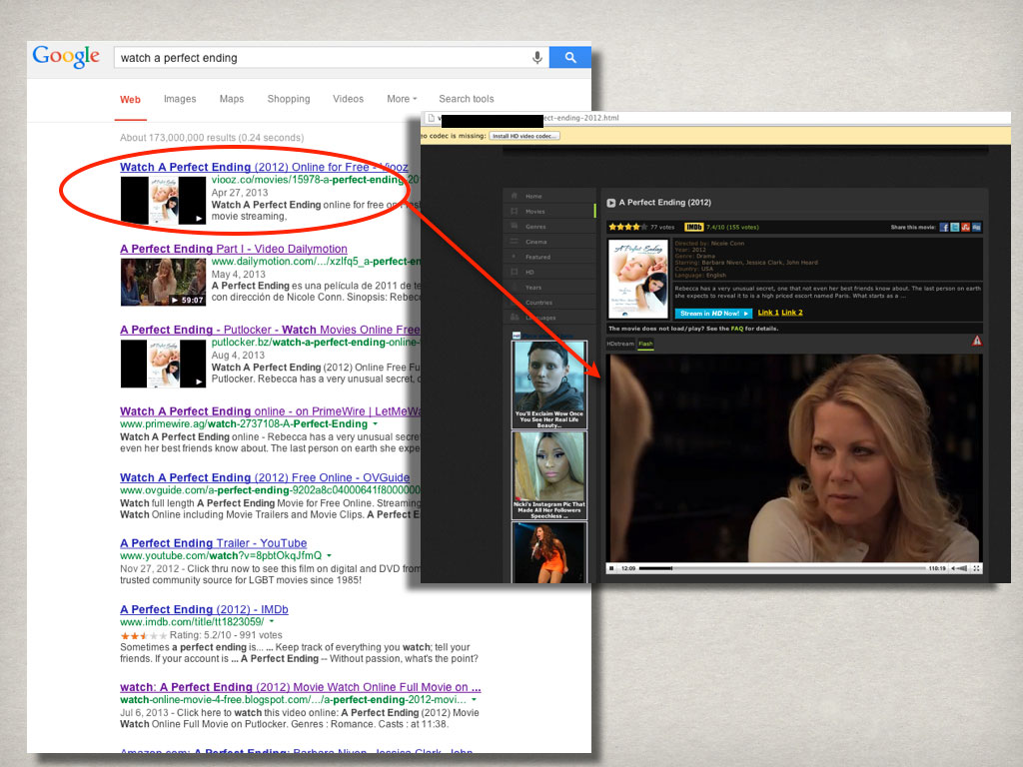Open yellow Link 2
Viewport: 1023px width, 767px height.
click(792, 313)
